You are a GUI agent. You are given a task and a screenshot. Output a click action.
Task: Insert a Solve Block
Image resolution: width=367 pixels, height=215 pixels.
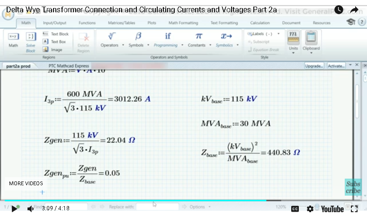click(x=31, y=42)
